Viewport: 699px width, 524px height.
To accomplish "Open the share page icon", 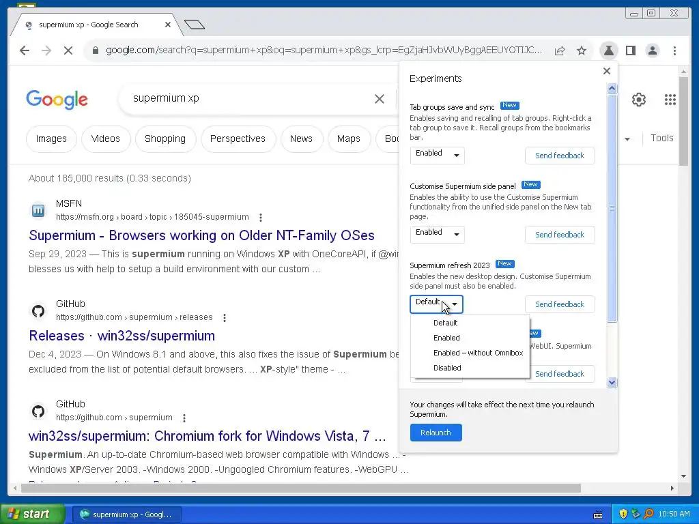I will tap(560, 50).
